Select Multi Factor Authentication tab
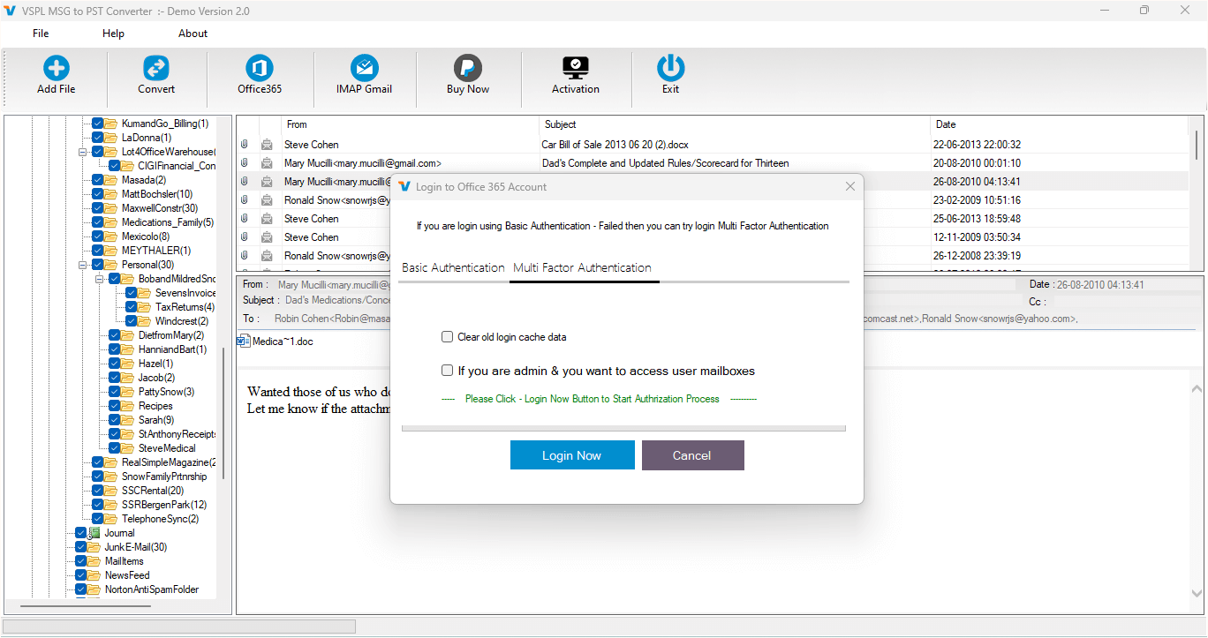The width and height of the screenshot is (1208, 638). click(582, 267)
